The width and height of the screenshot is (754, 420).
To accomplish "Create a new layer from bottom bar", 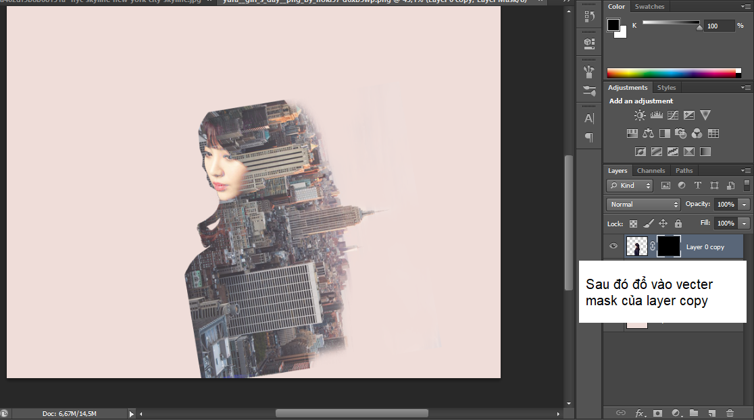I will pos(711,413).
